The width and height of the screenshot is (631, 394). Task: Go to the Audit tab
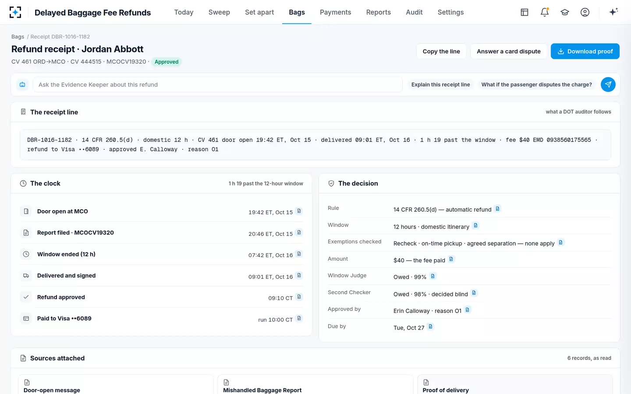pos(414,12)
